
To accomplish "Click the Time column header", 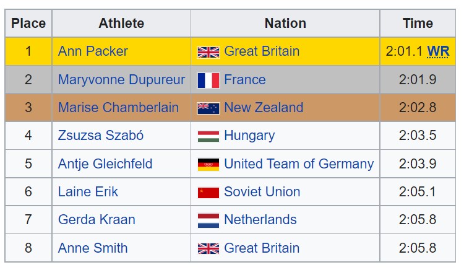I will [x=418, y=24].
